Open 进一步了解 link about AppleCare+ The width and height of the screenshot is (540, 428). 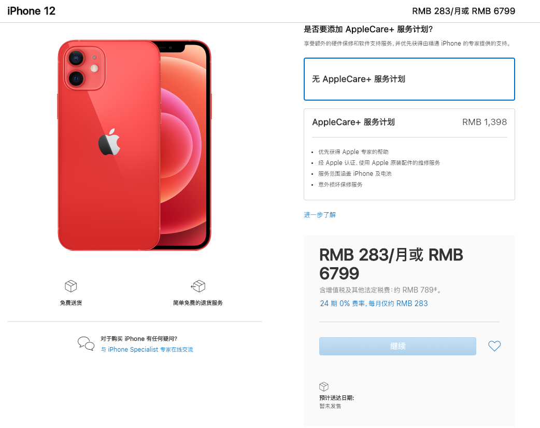click(x=320, y=215)
